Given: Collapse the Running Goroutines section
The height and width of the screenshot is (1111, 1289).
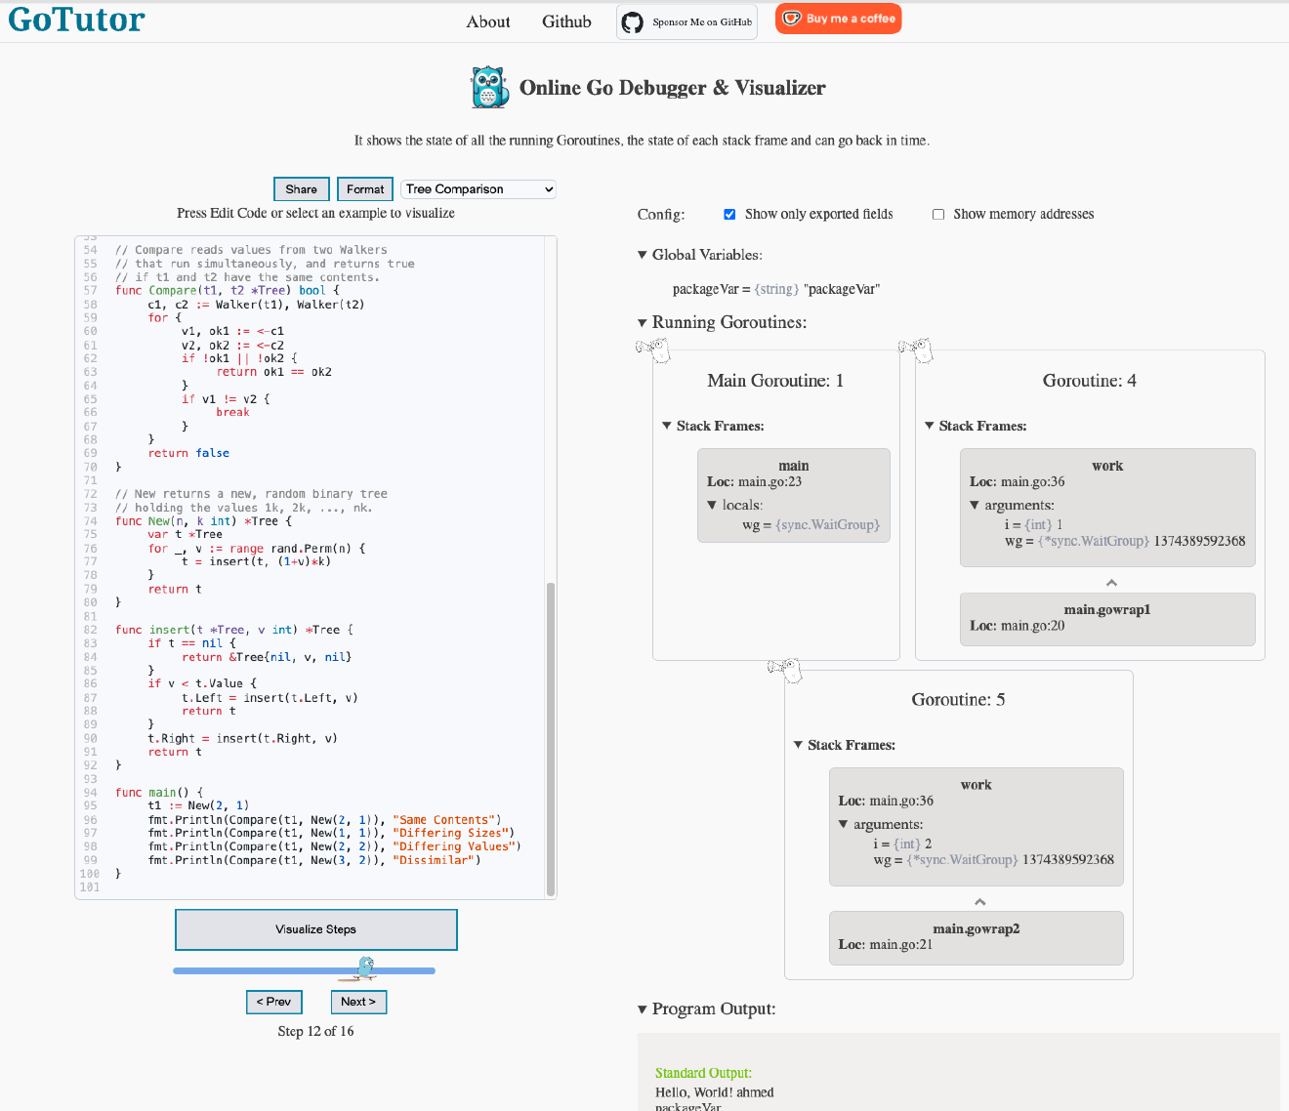Looking at the screenshot, I should pos(643,322).
